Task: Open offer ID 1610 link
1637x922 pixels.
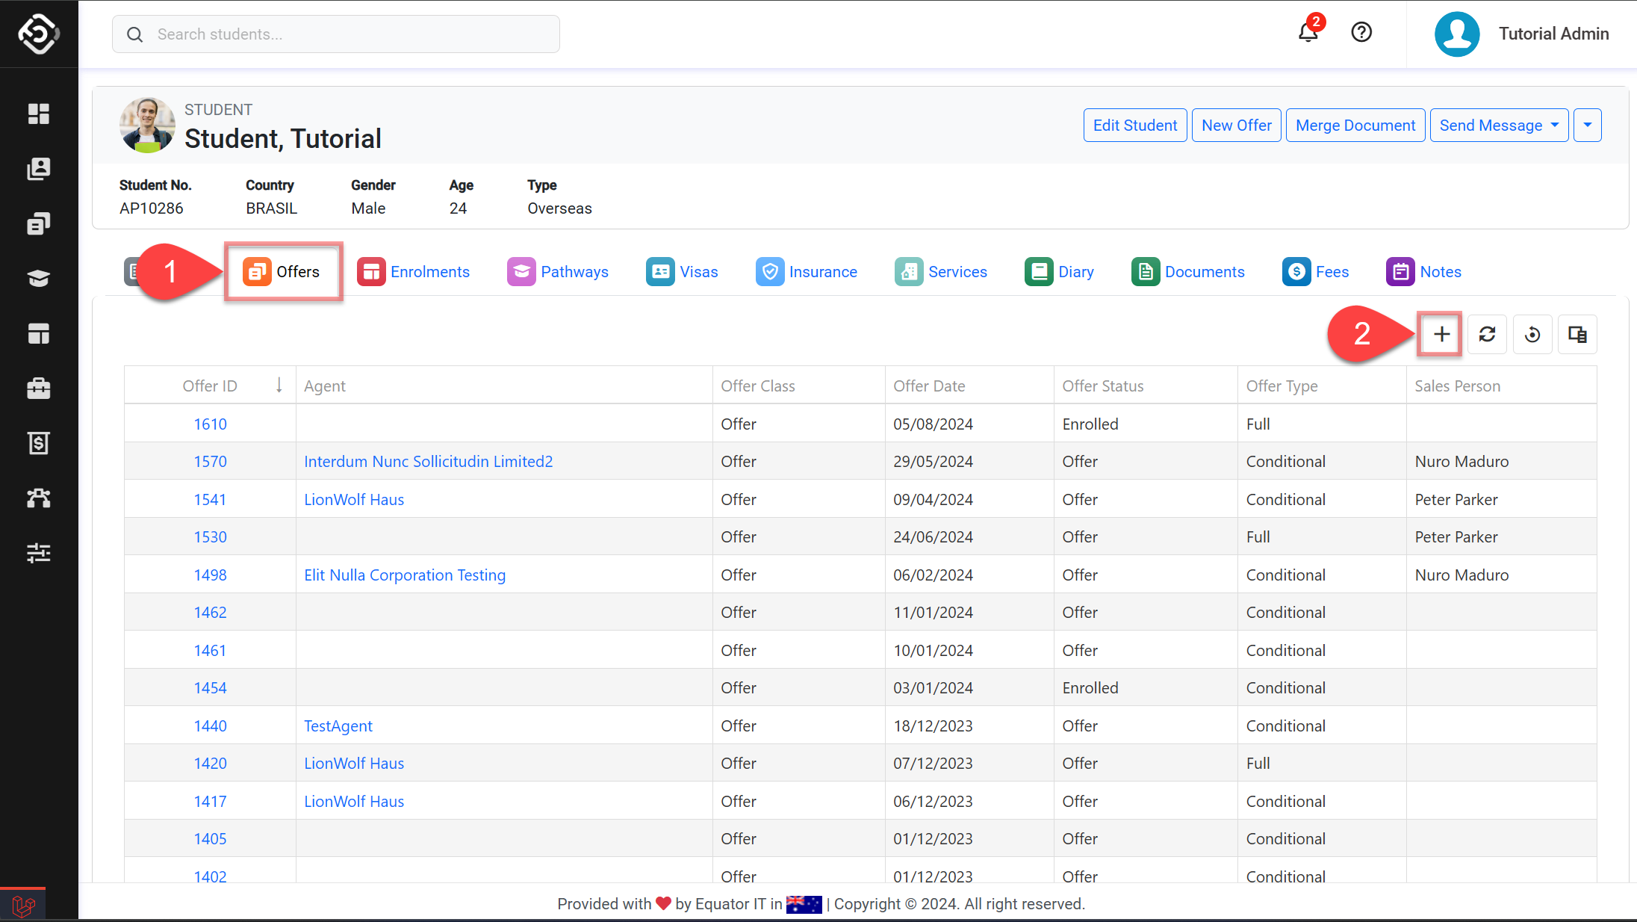Action: point(210,424)
